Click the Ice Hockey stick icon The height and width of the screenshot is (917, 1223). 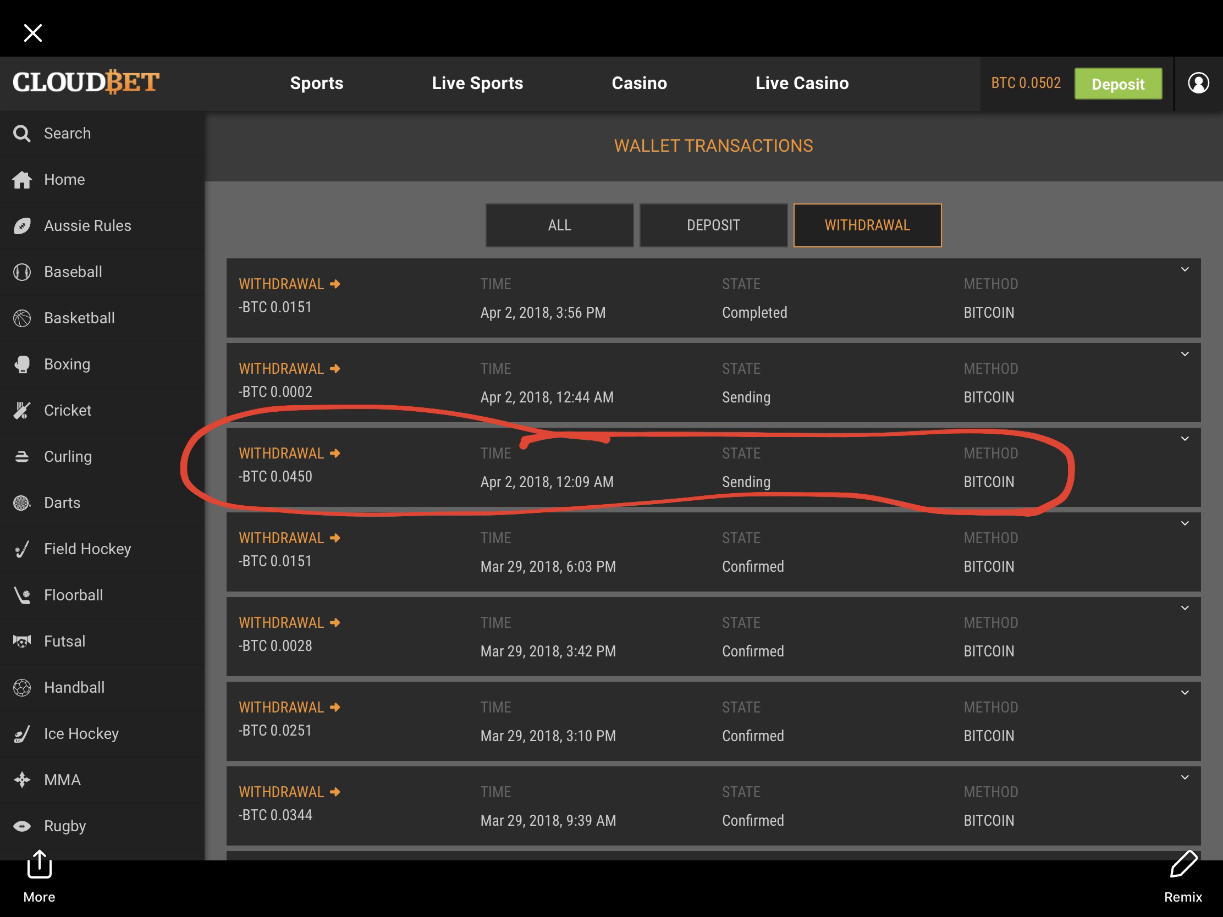click(x=22, y=733)
